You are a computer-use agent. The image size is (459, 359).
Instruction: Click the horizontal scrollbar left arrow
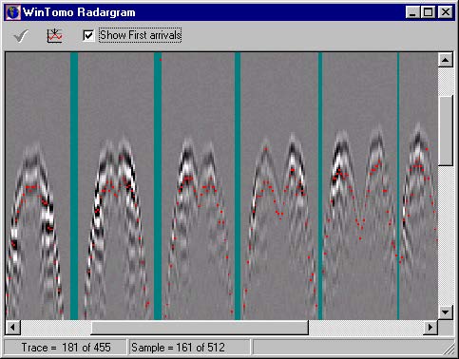tap(13, 327)
